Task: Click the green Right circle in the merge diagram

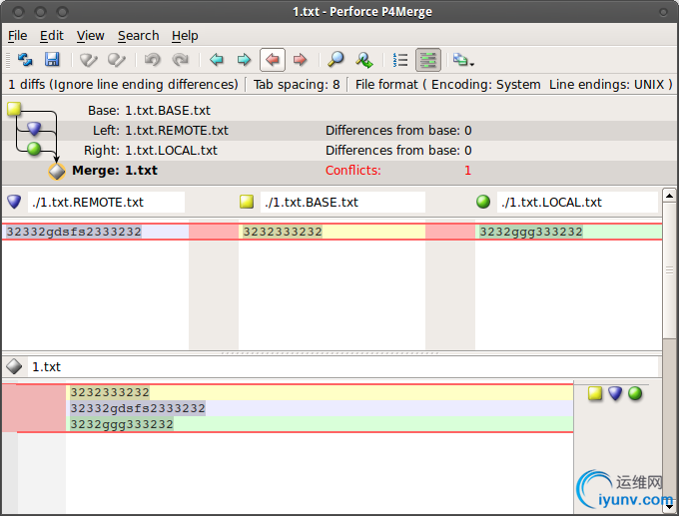Action: [x=34, y=149]
